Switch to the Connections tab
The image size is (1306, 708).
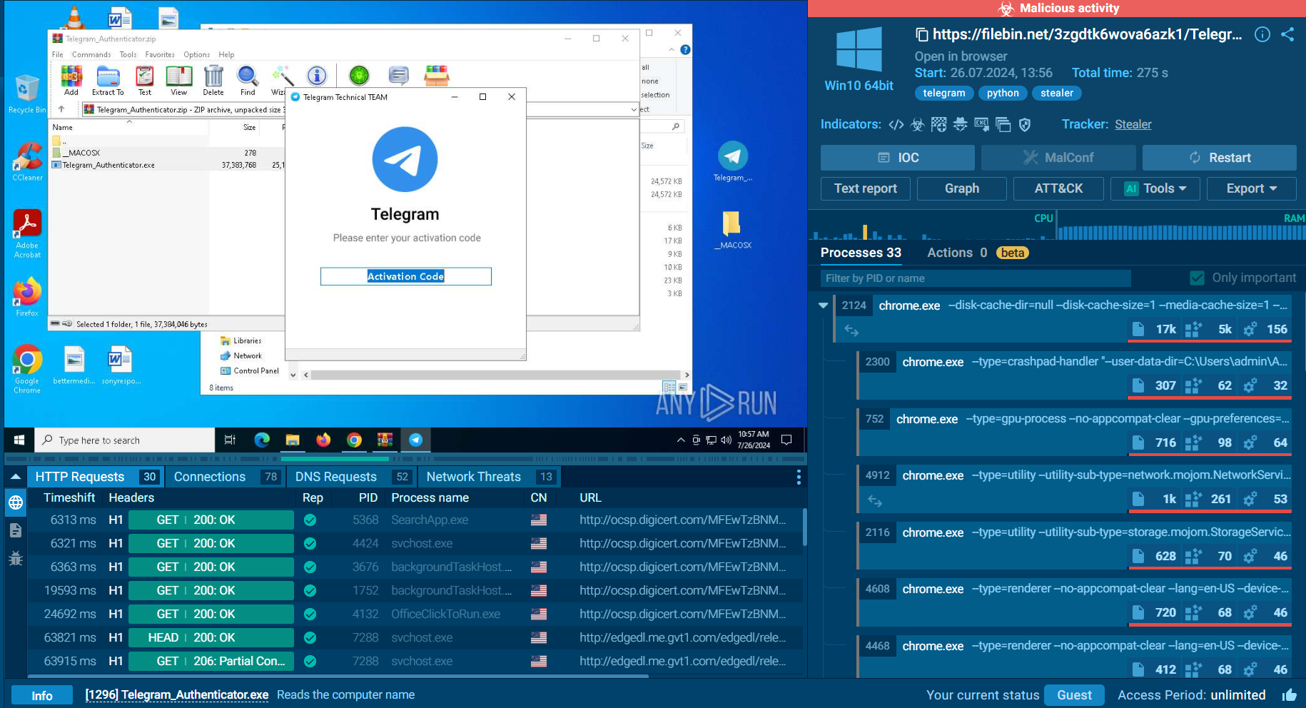[225, 477]
